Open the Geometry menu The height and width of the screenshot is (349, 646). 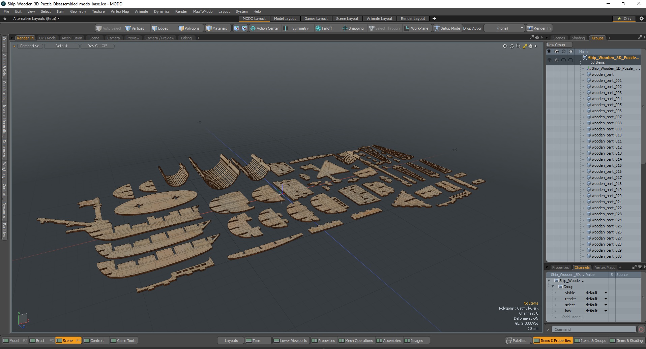(x=78, y=11)
